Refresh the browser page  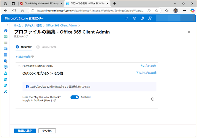(x=14, y=11)
